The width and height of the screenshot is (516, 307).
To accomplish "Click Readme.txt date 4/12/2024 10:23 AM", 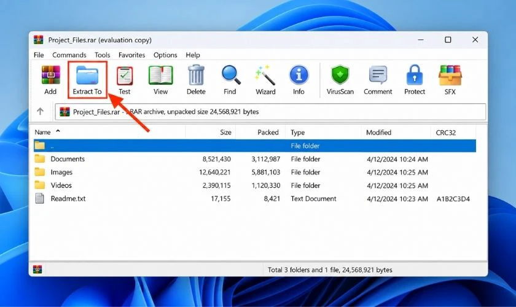I will point(397,199).
